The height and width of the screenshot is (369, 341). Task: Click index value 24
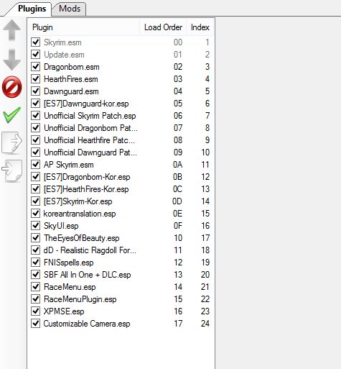(x=205, y=324)
